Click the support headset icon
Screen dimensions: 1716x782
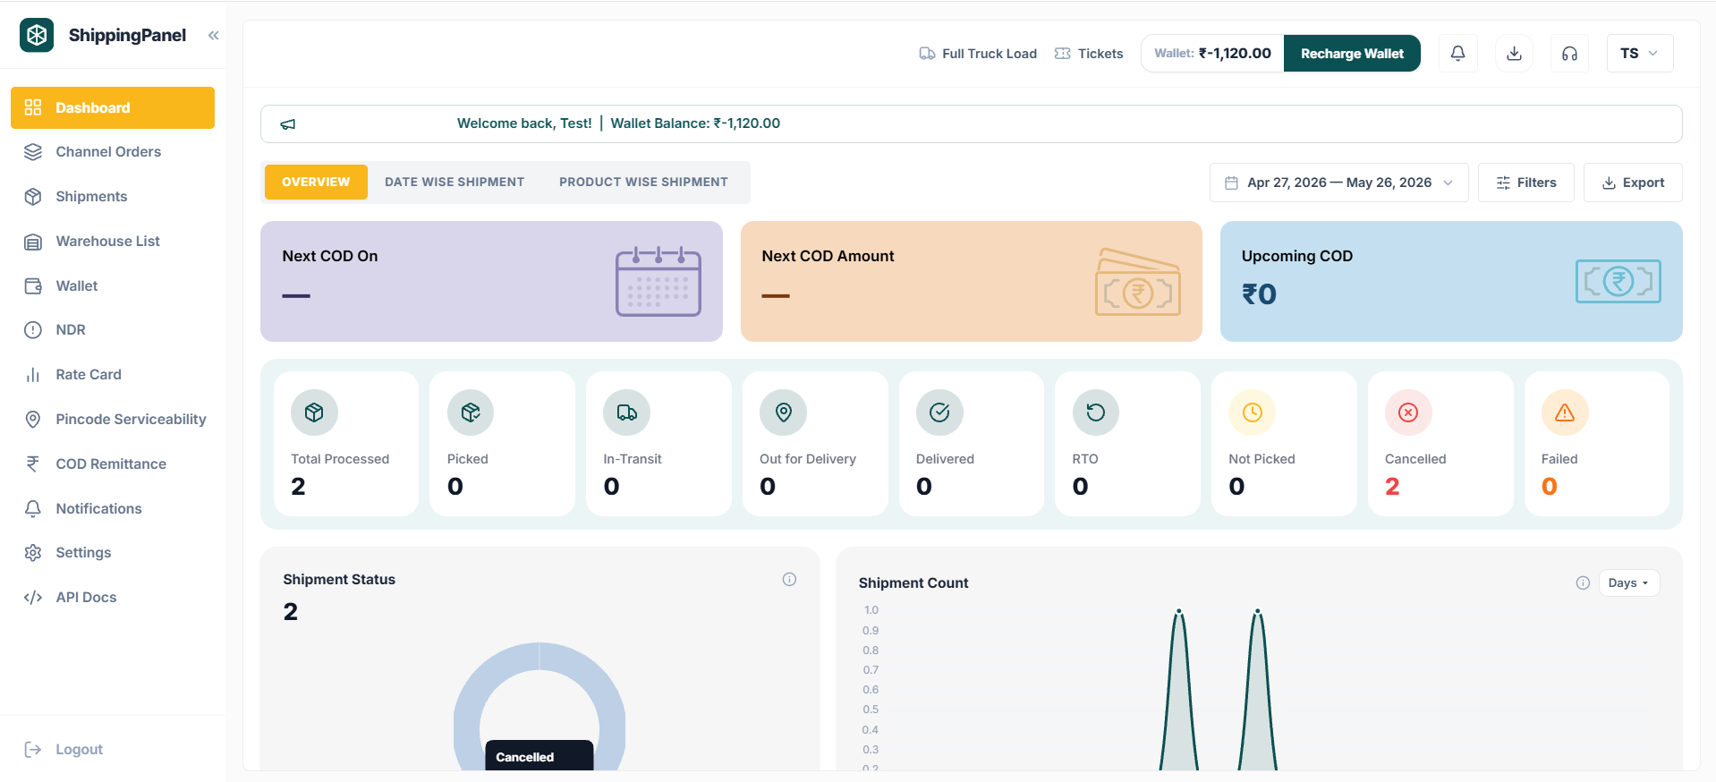point(1569,54)
